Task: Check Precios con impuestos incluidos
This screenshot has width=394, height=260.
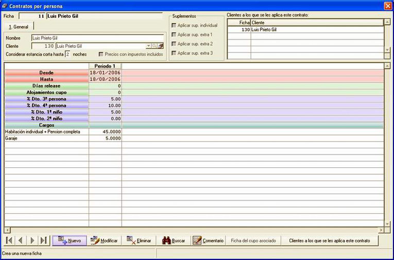Action: [101, 54]
